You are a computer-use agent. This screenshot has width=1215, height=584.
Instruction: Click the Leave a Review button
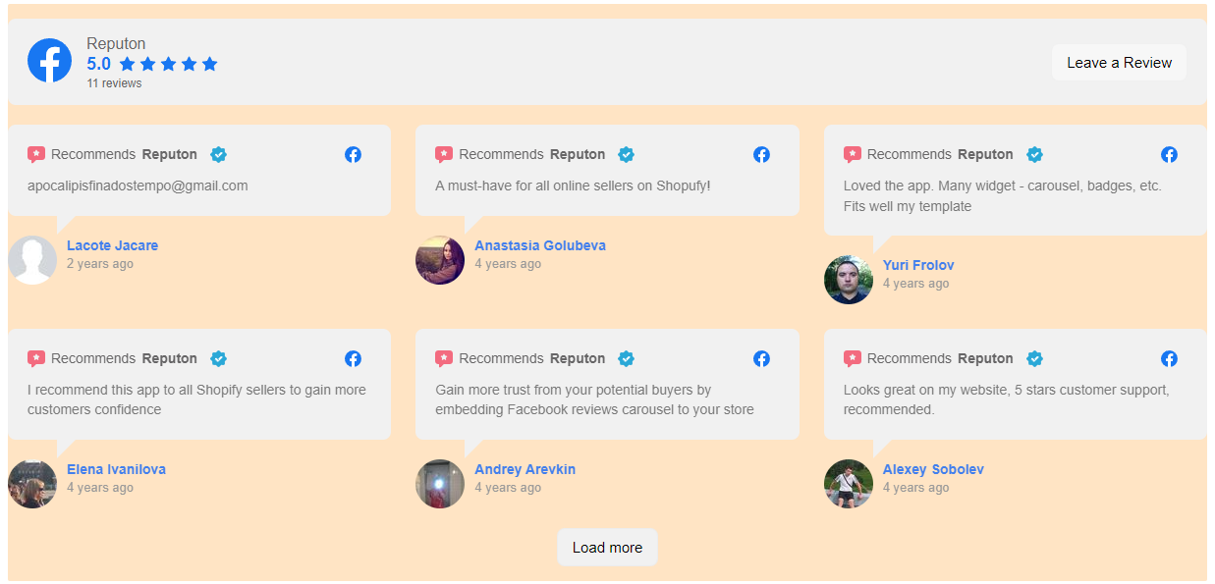pyautogui.click(x=1119, y=62)
